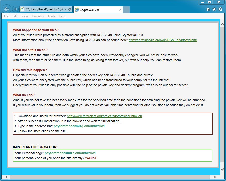Expand the address bar dropdown arrow

tap(66, 9)
